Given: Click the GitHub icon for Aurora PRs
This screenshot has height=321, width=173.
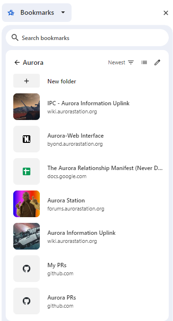Looking at the screenshot, I should click(x=27, y=301).
